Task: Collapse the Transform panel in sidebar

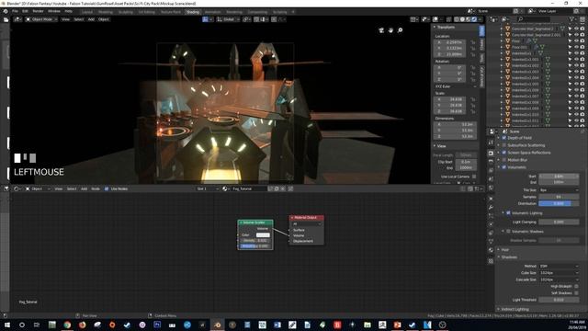Action: click(445, 27)
